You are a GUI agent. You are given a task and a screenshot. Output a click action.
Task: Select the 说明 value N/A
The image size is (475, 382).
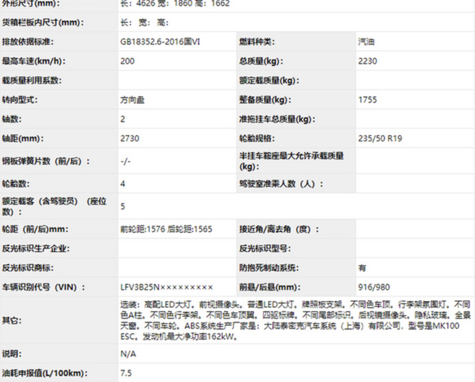click(128, 354)
